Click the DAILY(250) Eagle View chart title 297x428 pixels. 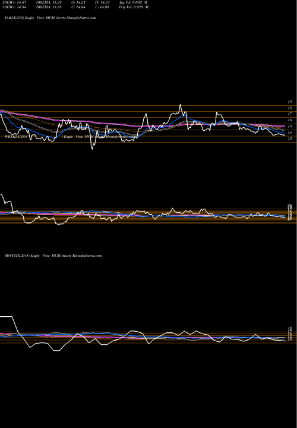(50, 18)
